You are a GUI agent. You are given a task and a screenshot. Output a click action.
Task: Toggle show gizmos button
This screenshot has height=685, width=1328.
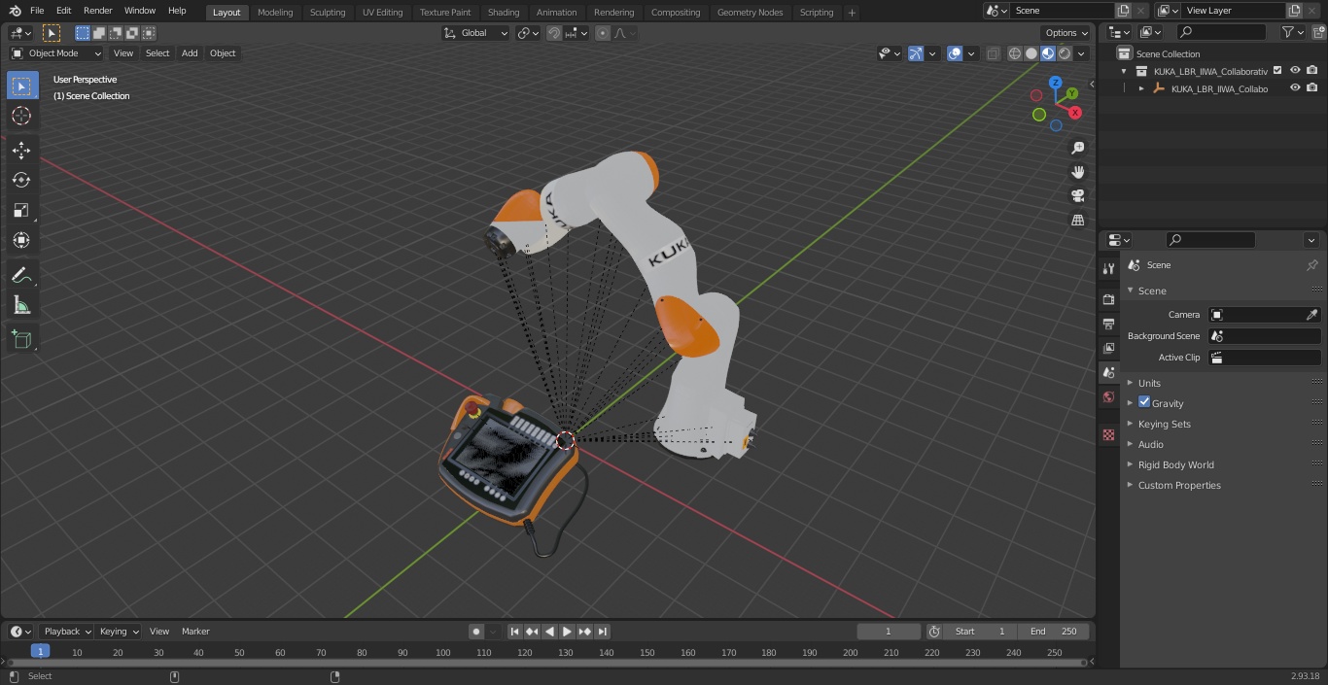[915, 53]
